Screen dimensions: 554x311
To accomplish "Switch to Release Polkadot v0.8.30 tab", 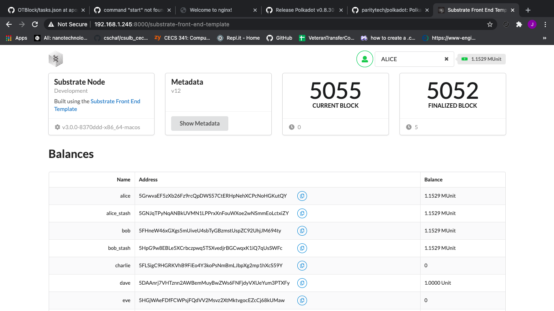I will 304,10.
